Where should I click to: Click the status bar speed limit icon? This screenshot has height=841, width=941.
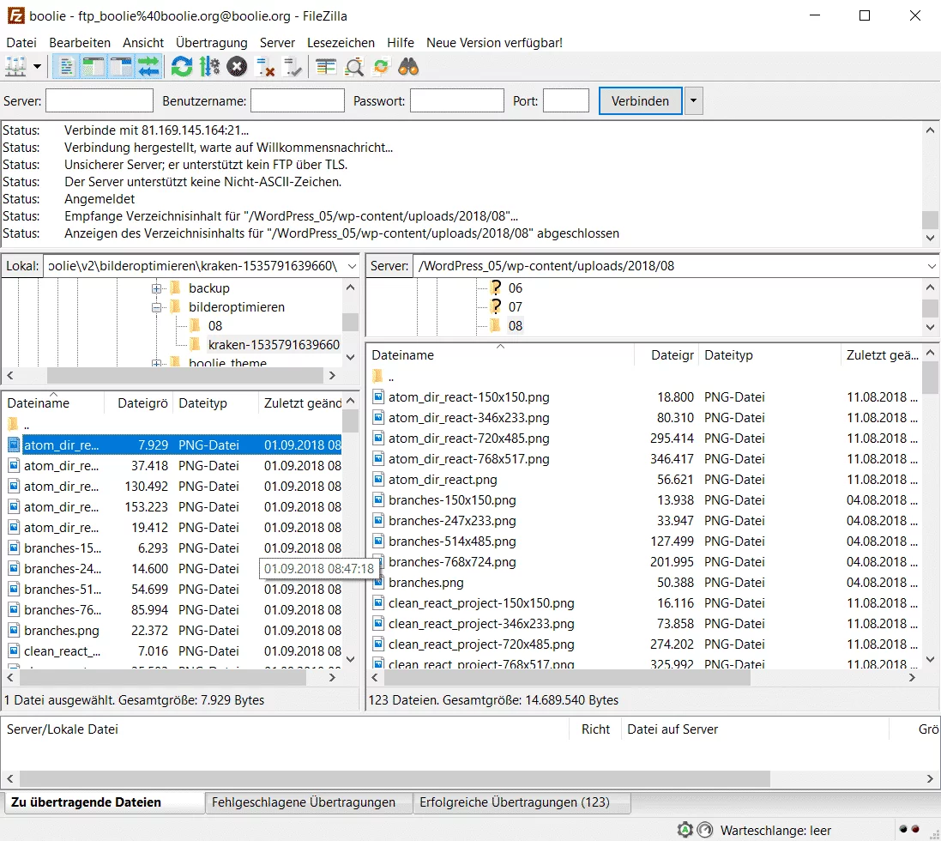click(x=706, y=830)
